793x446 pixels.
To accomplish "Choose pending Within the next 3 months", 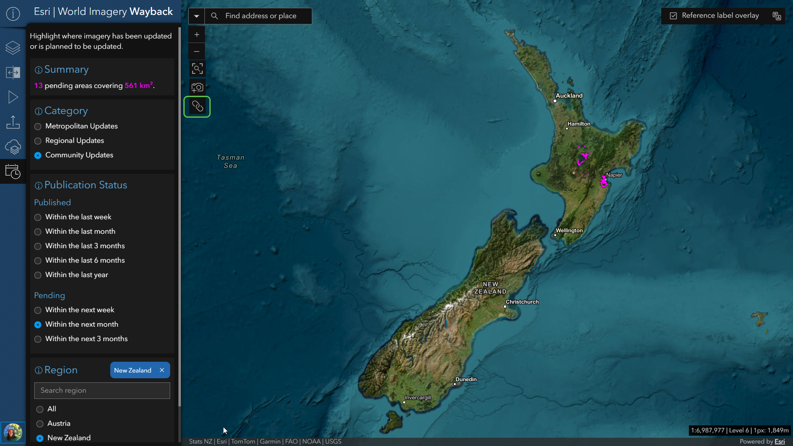I will click(x=81, y=339).
